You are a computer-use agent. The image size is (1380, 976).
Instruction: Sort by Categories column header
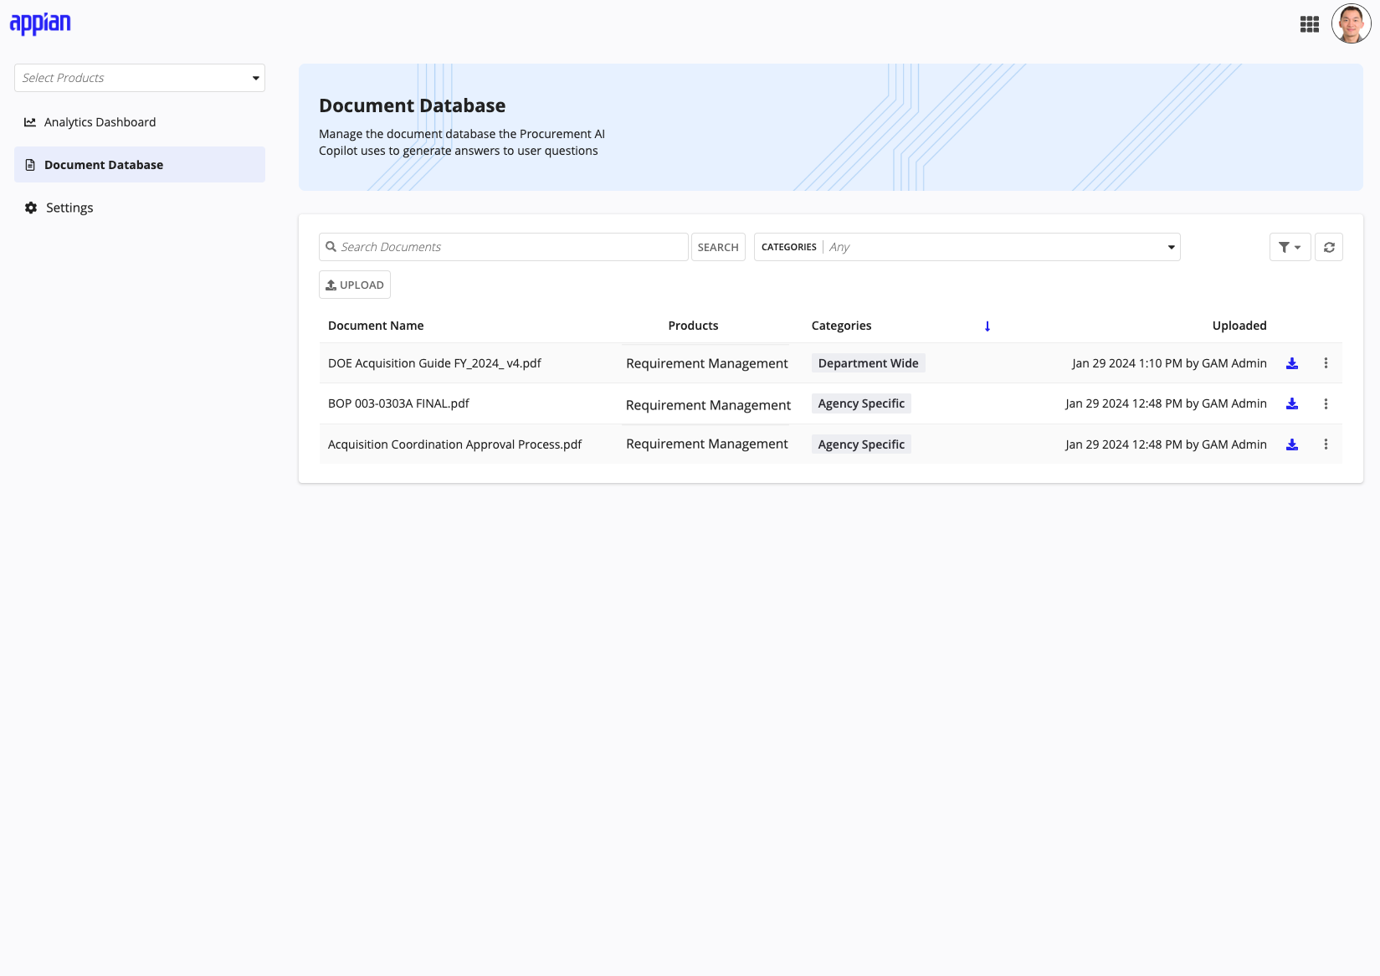coord(841,326)
